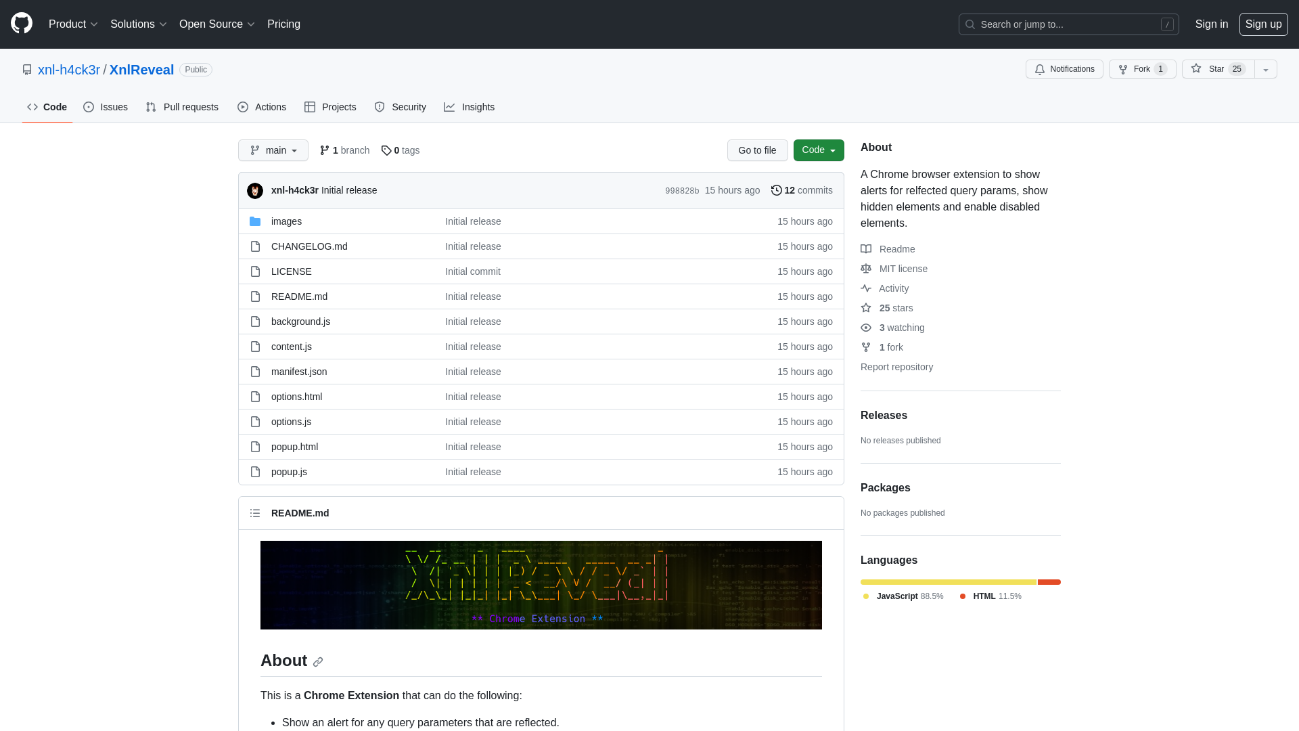Open the Security tab
Screen dimensions: 1299x731
coord(401,107)
